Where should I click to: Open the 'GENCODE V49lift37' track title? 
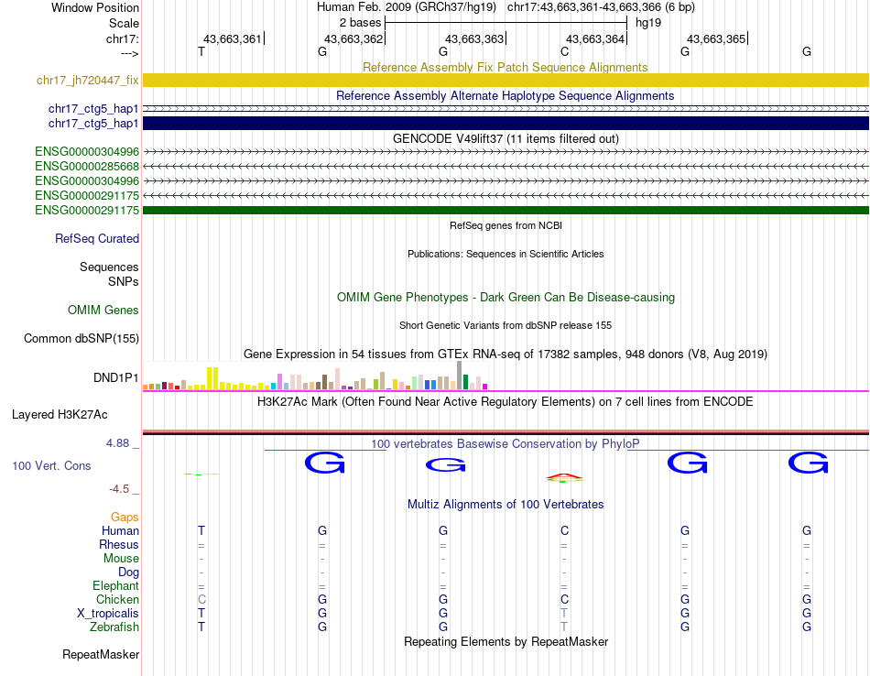(x=506, y=138)
